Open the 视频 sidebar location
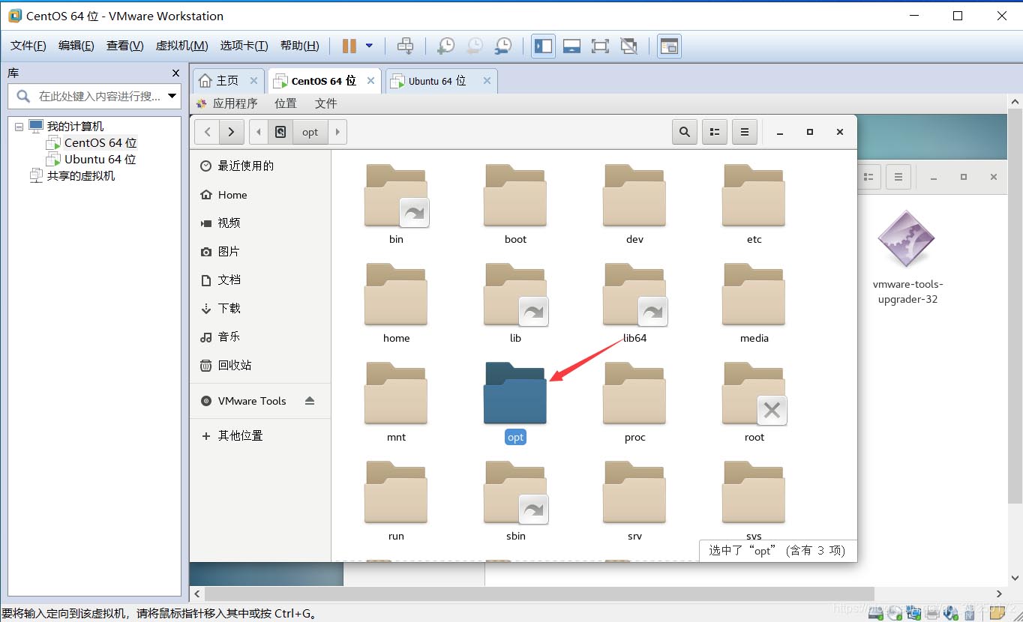Image resolution: width=1023 pixels, height=622 pixels. pyautogui.click(x=260, y=223)
